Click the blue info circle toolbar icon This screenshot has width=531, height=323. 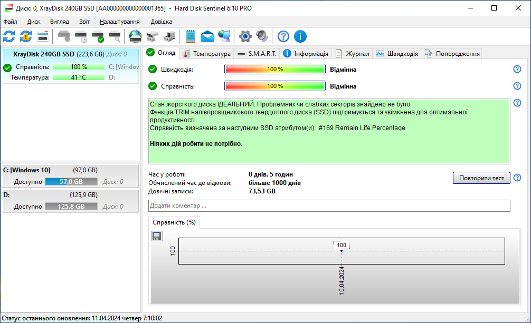pyautogui.click(x=300, y=36)
